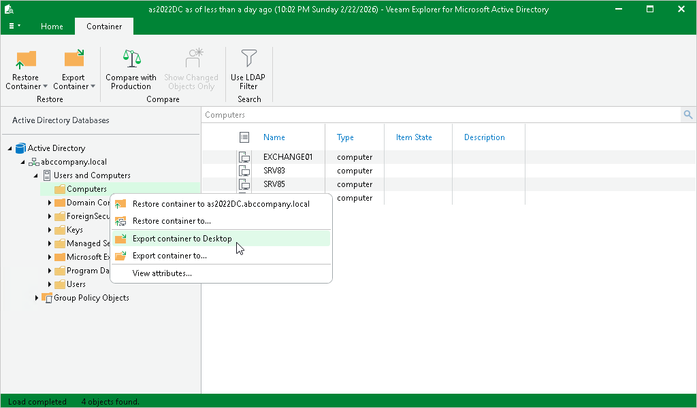Sort by the Name column header

[x=274, y=137]
